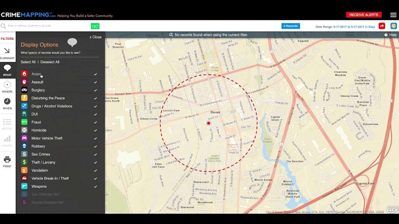399x224 pixels.
Task: Click the address search input field
Action: tap(47, 26)
